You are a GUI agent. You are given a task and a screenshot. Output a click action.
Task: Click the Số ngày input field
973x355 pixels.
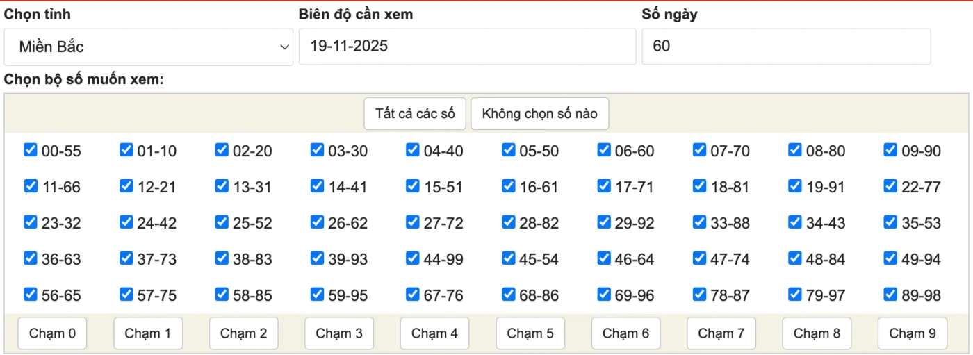(785, 47)
